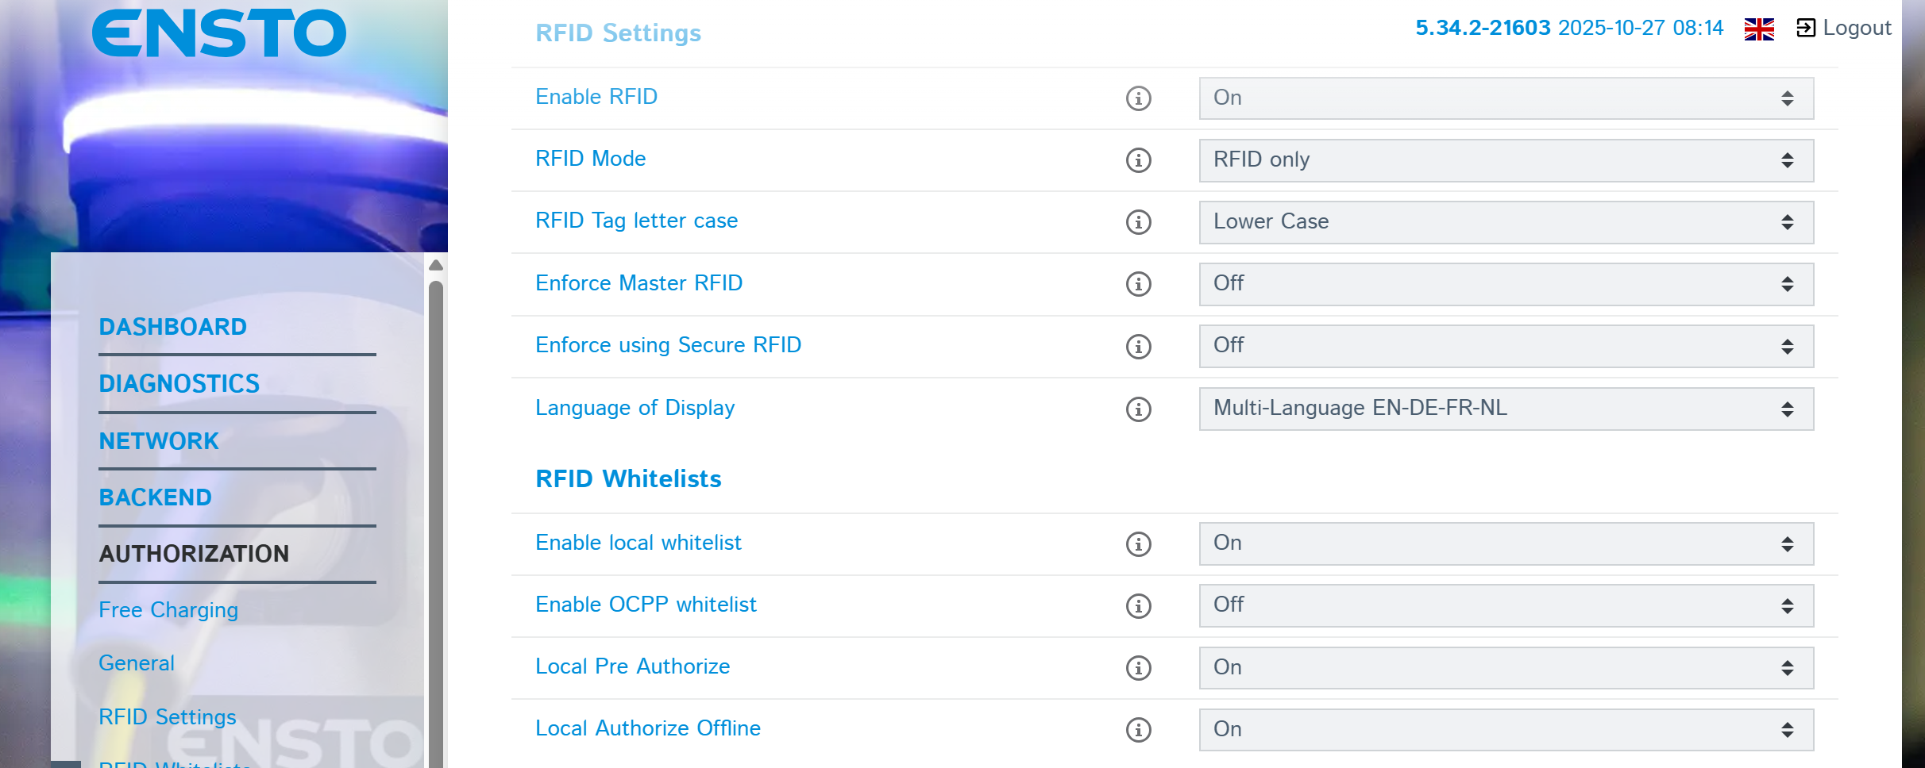Viewport: 1925px width, 768px height.
Task: Click info icon beside Language of Display
Action: tap(1138, 409)
